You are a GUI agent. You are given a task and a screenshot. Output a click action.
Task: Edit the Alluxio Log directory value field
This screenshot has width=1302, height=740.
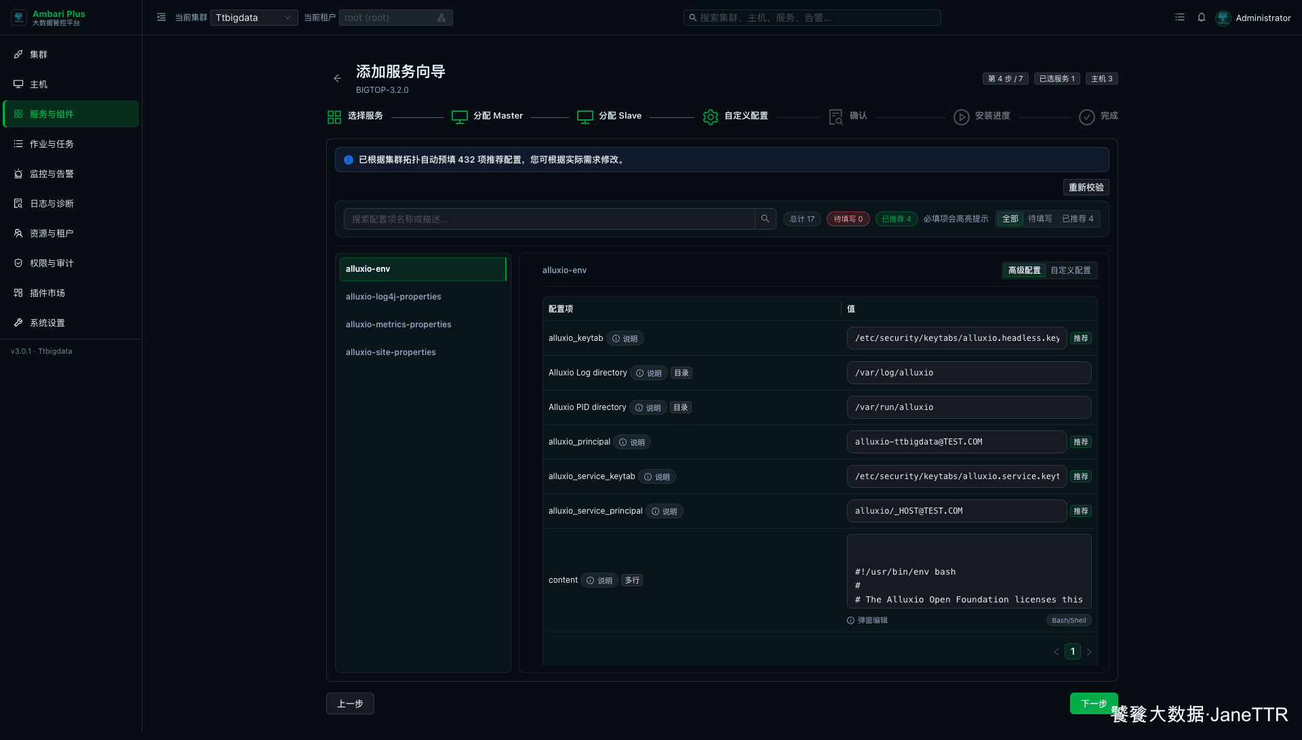[968, 373]
